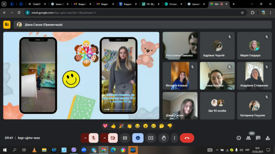Expand audio settings arrow beside microphone

coord(85,138)
